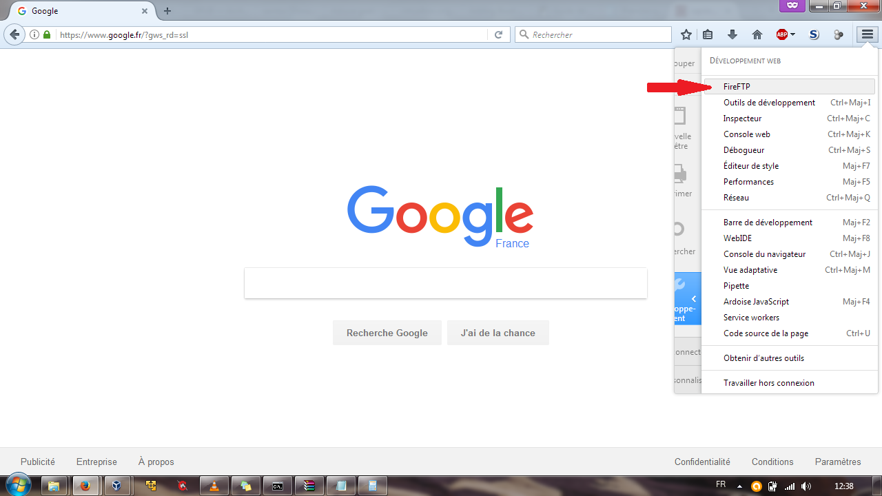Open the bookmarks list icon
The height and width of the screenshot is (496, 882).
tap(708, 34)
